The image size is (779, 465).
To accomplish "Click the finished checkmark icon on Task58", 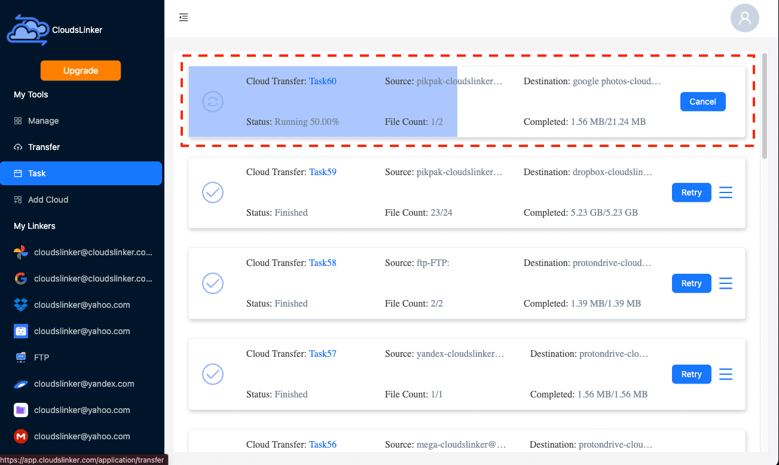I will click(x=213, y=283).
